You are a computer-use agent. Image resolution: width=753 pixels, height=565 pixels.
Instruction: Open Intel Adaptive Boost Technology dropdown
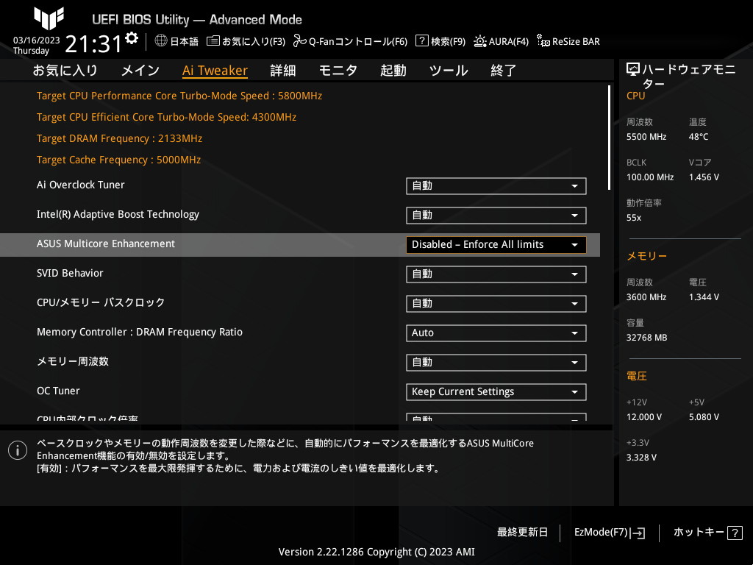coord(496,216)
